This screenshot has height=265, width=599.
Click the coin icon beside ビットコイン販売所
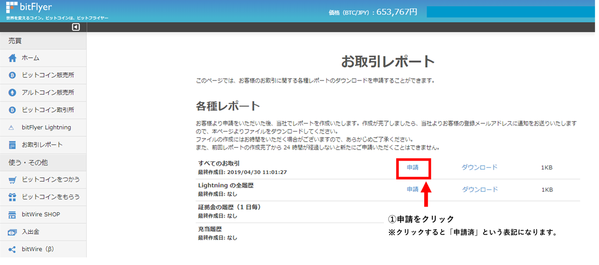coord(13,75)
